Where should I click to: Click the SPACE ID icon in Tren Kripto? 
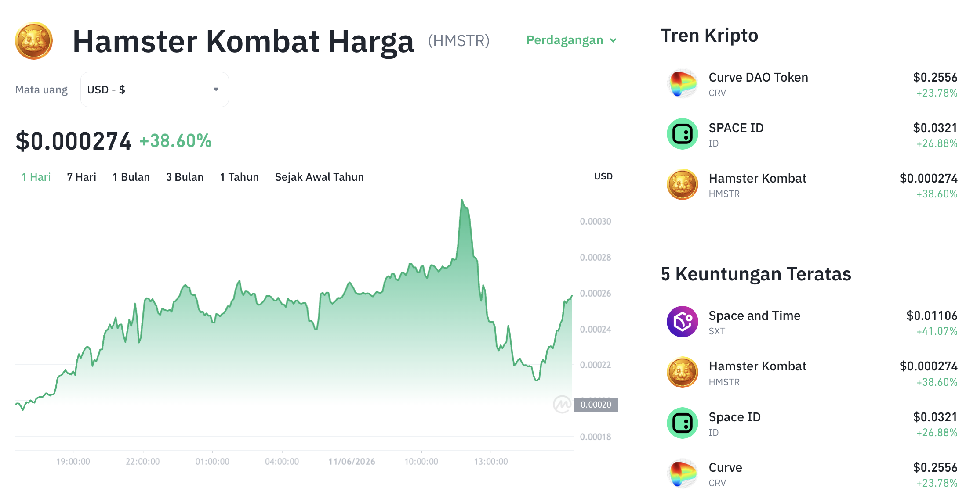click(682, 134)
